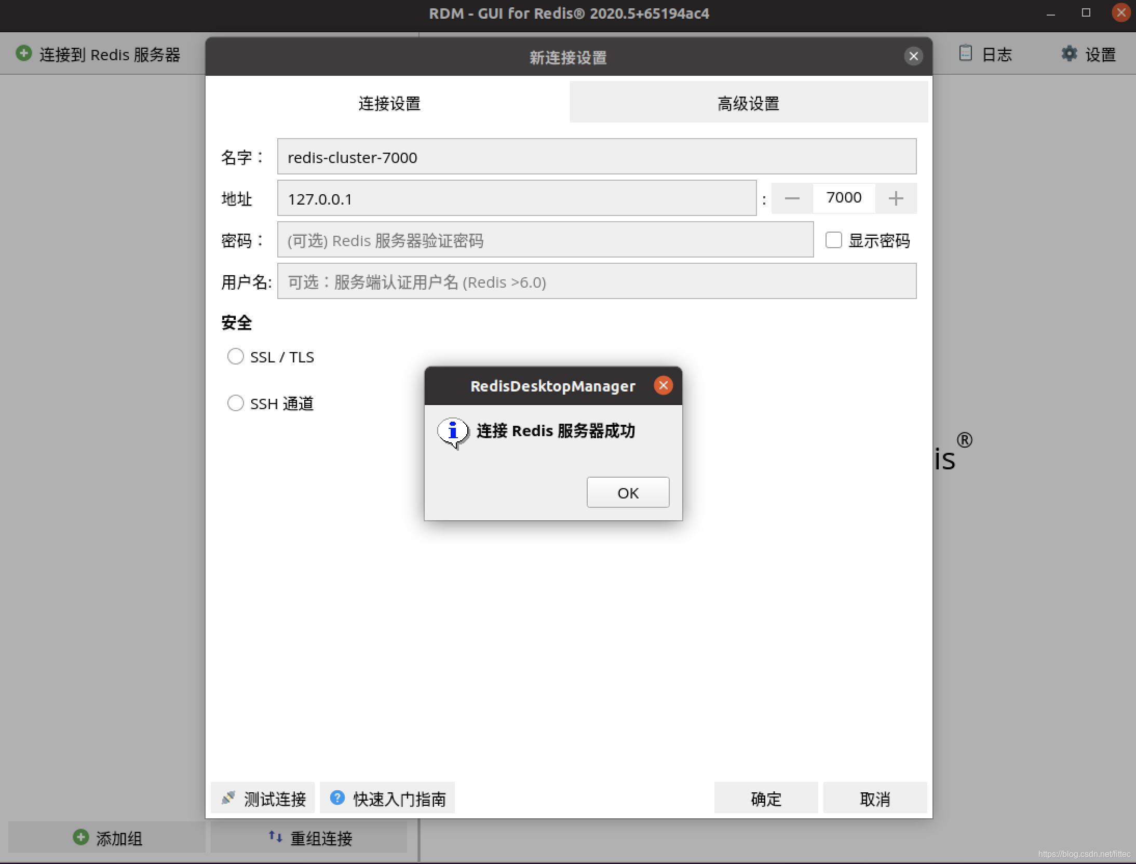Click the RedisDesktopManager popup title text
Viewport: 1136px width, 864px height.
552,386
